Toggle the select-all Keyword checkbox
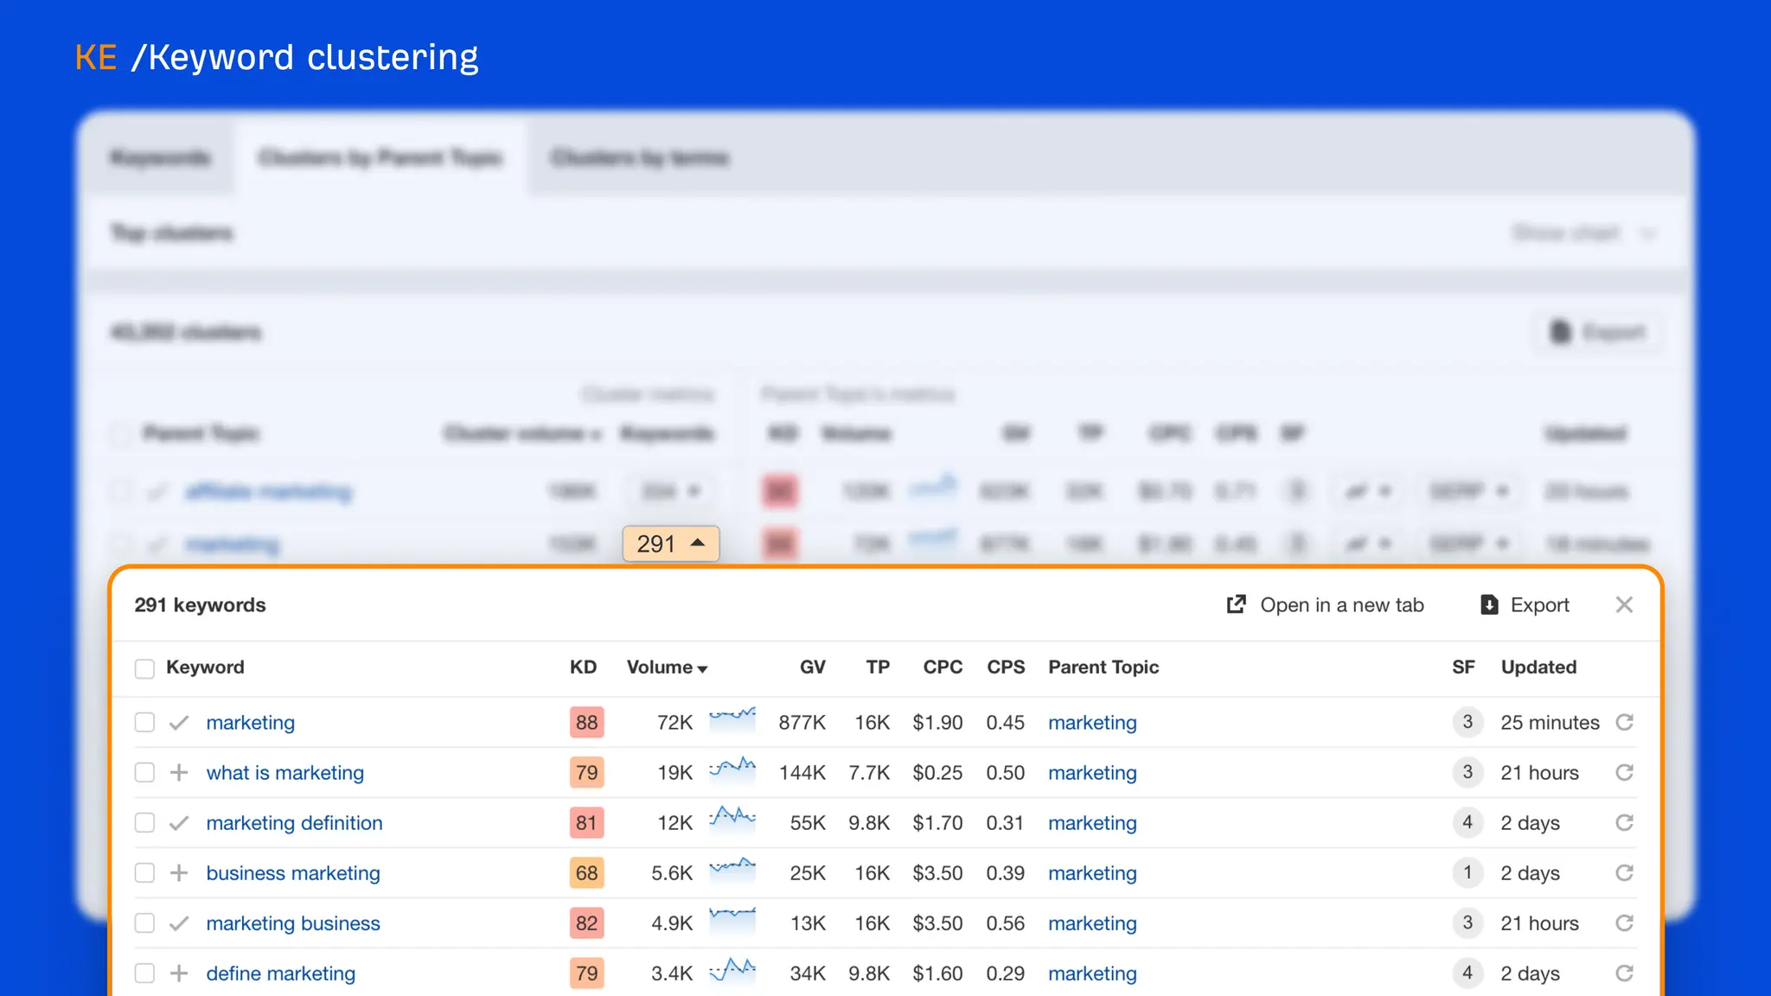 [x=144, y=668]
